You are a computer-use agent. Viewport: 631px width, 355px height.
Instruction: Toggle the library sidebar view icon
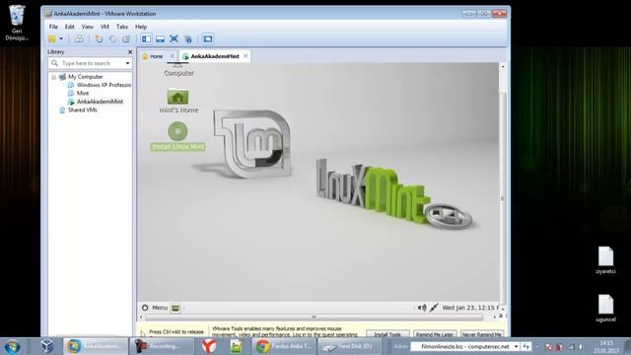coord(147,39)
